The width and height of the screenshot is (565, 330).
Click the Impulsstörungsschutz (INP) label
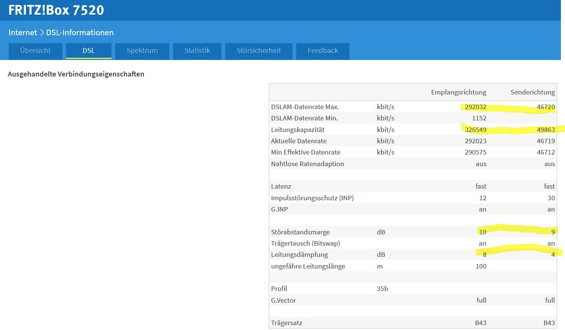coord(312,198)
